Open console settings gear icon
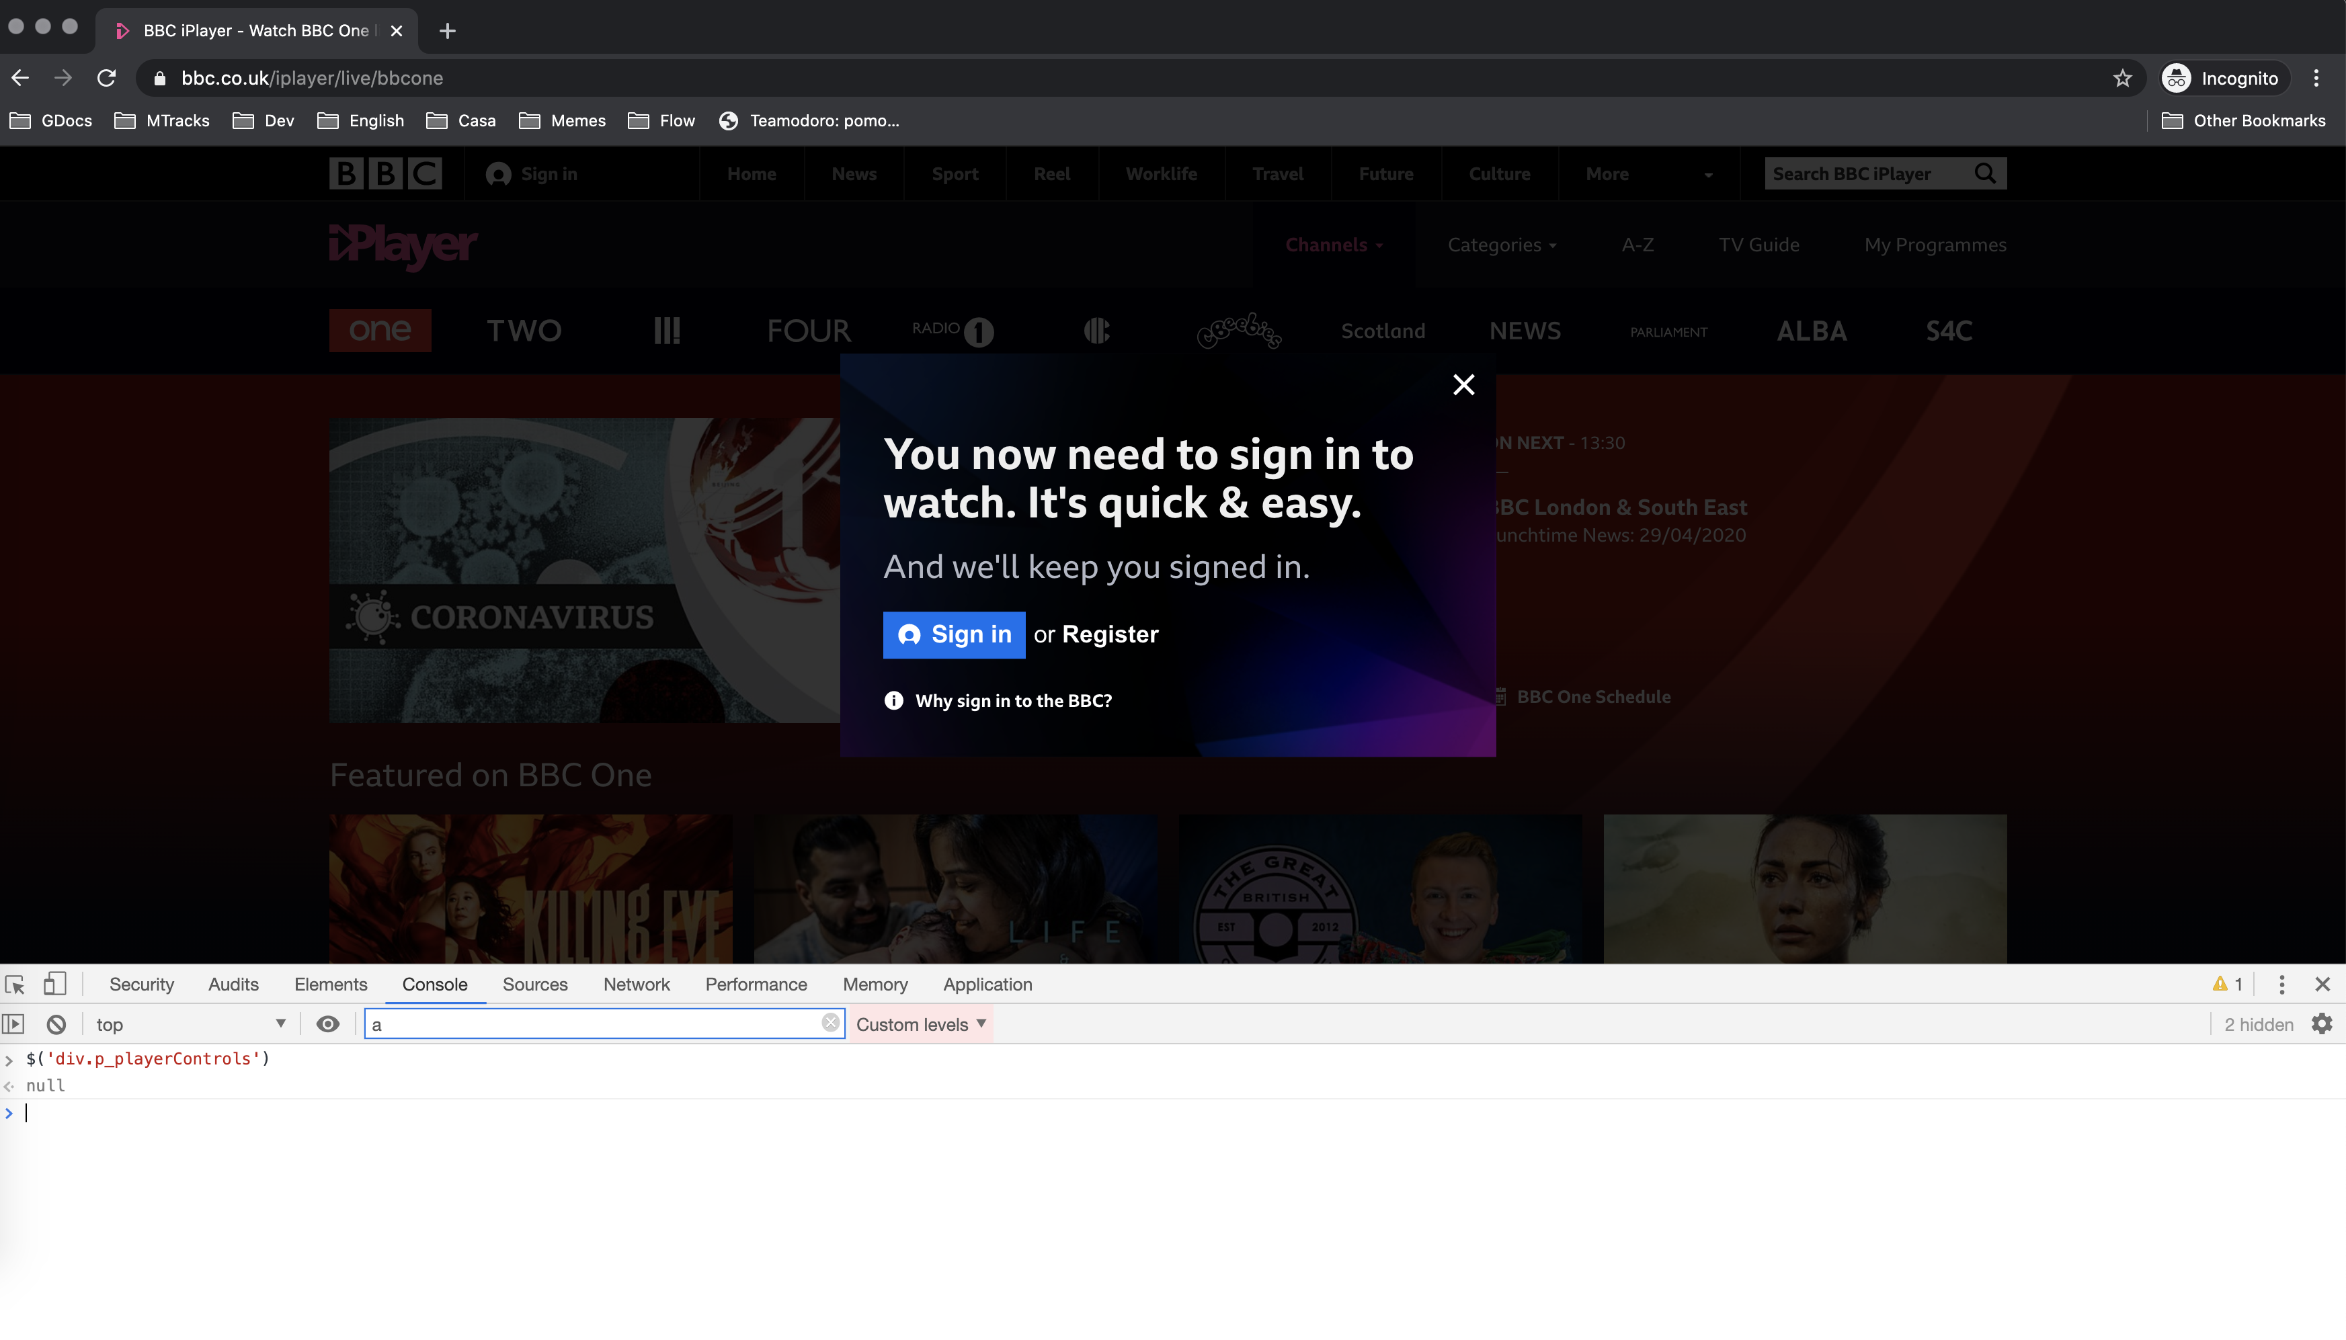The width and height of the screenshot is (2346, 1340). [x=2322, y=1024]
